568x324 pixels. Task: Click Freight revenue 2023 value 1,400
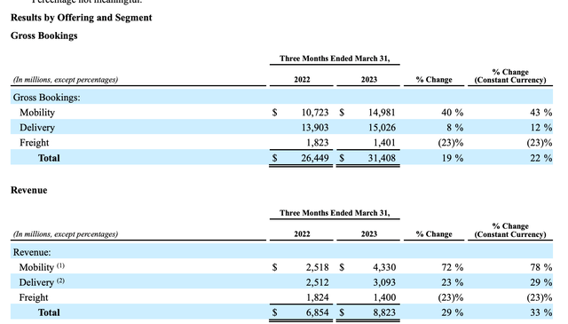pos(384,297)
